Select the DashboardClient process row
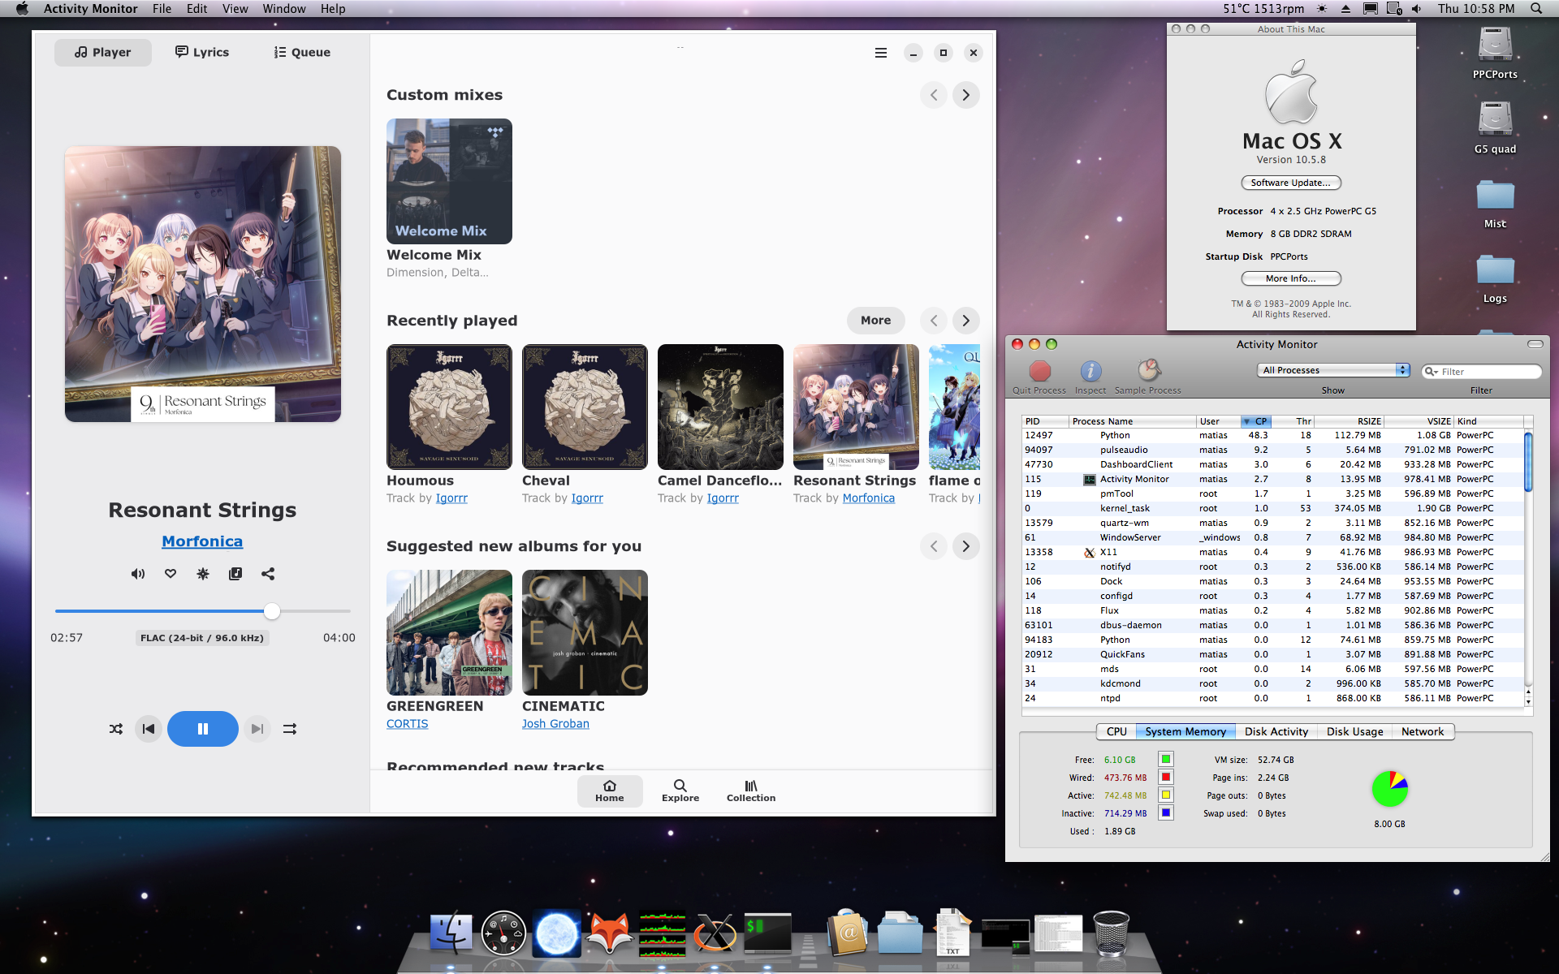Screen dimensions: 1559x974 (x=1272, y=464)
